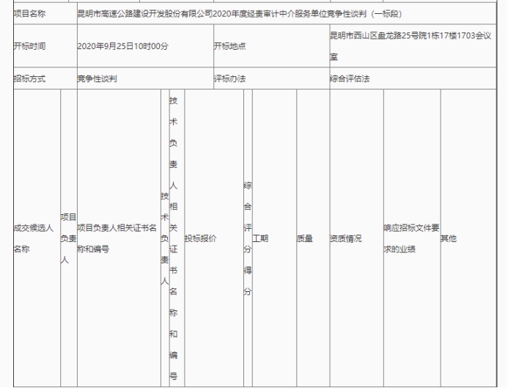Click the 投标报价 column header
The image size is (508, 388).
click(200, 238)
